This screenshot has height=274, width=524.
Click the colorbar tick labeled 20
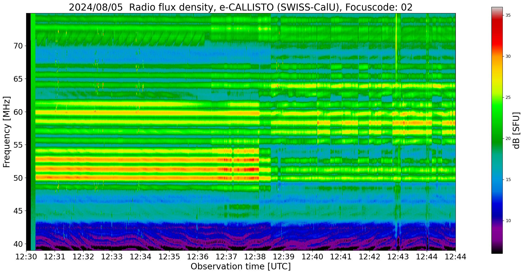click(x=508, y=139)
